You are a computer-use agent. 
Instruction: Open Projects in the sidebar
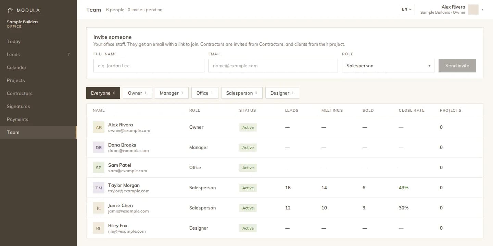point(38,80)
